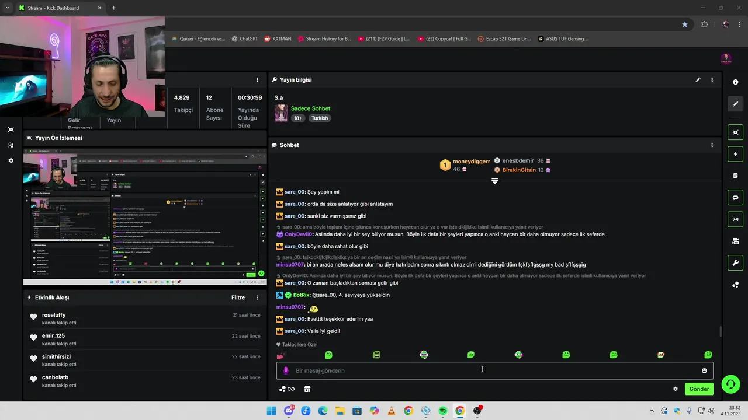Toggle the lightning activity feed icon in right sidebar
The height and width of the screenshot is (420, 748).
tap(735, 154)
